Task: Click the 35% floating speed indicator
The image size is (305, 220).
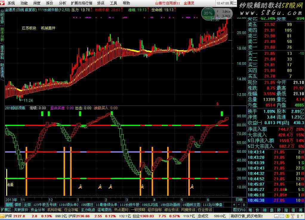Action: [208, 13]
